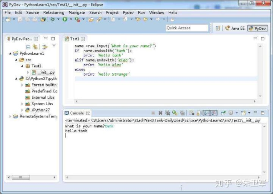Viewport: 273px width, 194px height.
Task: Select External Libs in the tree
Action: (40, 97)
